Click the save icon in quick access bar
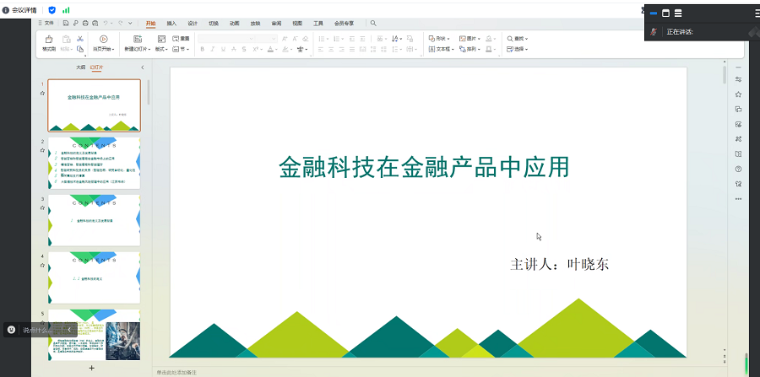 click(x=65, y=24)
